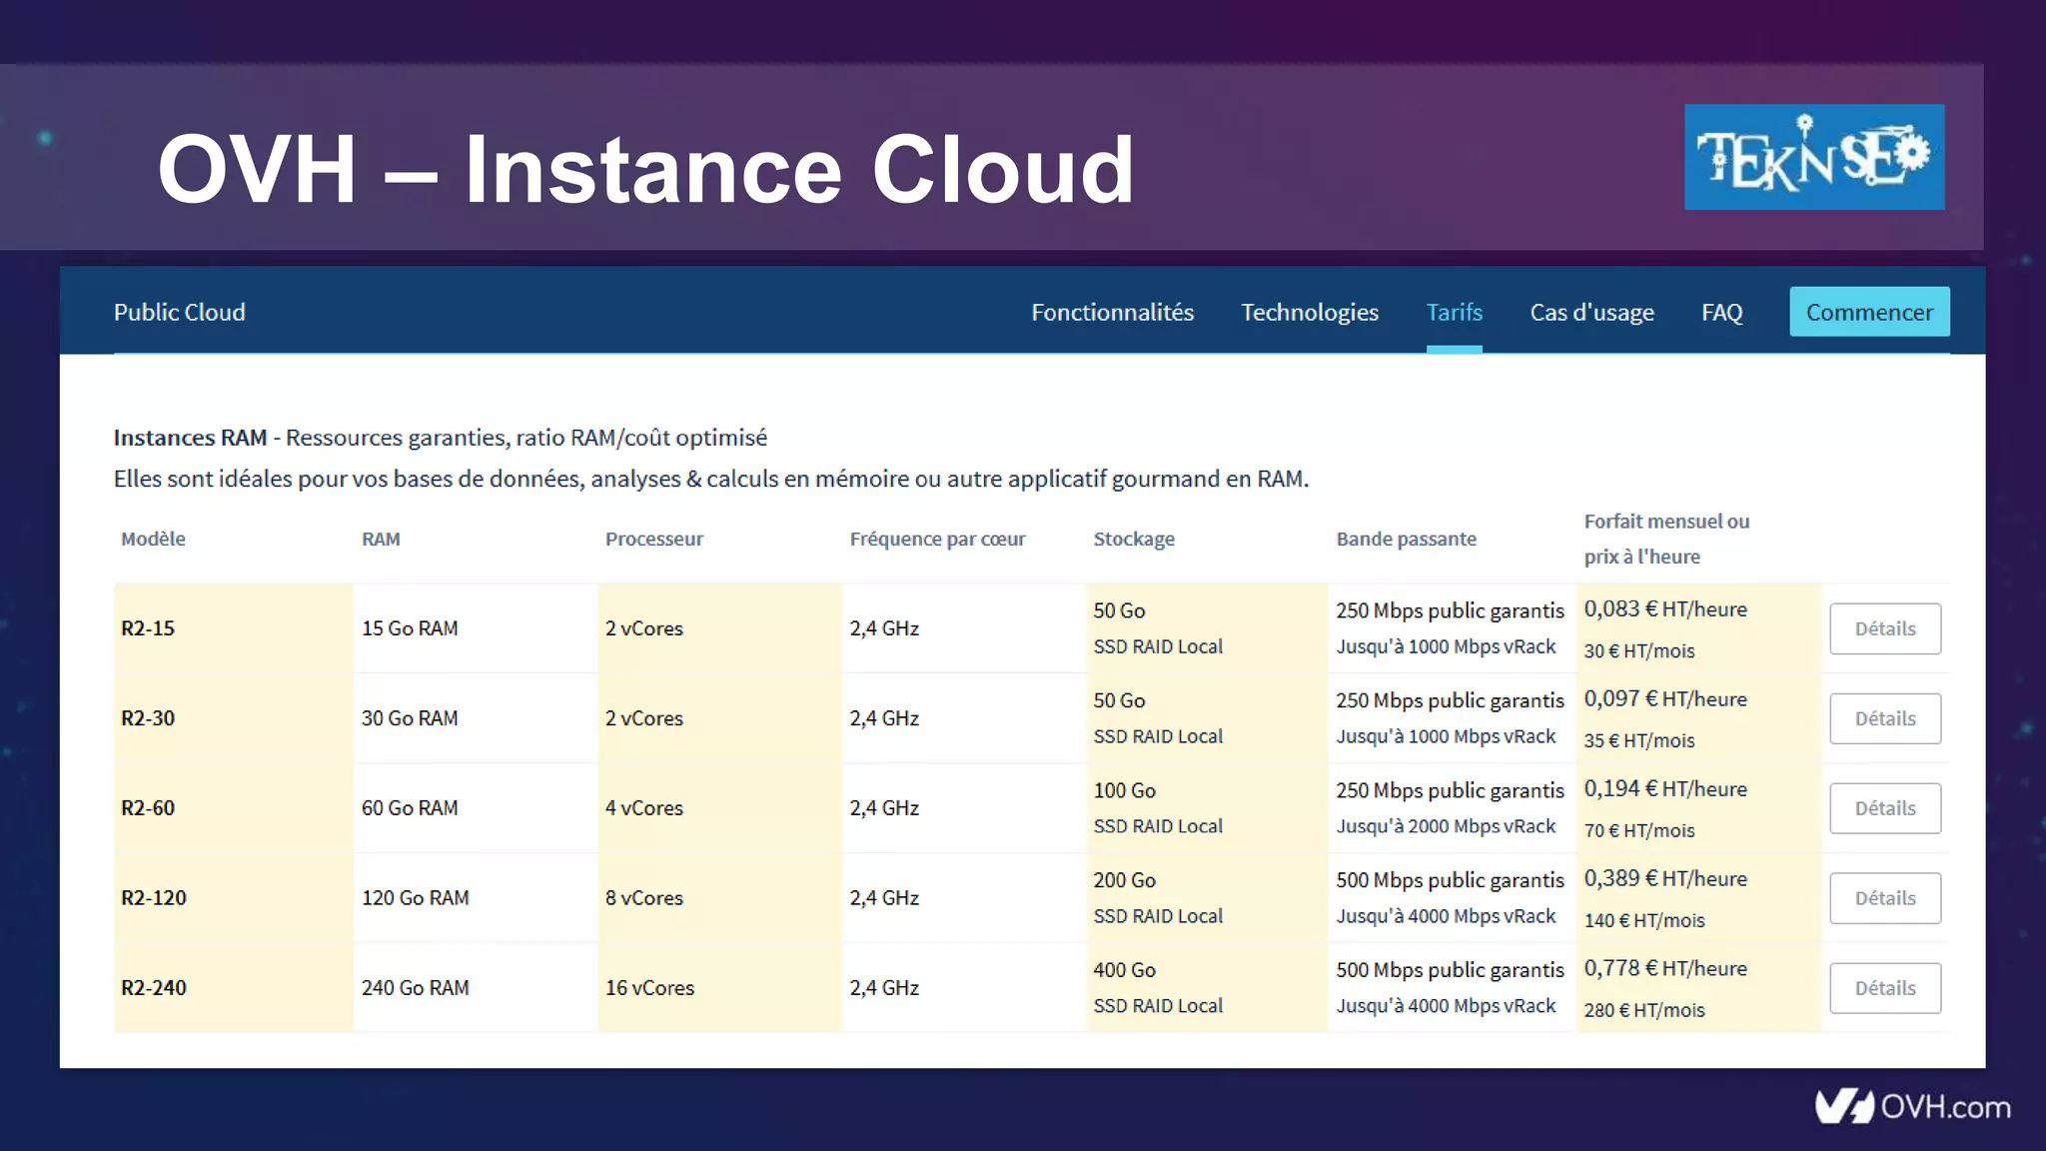The height and width of the screenshot is (1151, 2046).
Task: Click the OVH – Instance Cloud title
Action: click(645, 169)
